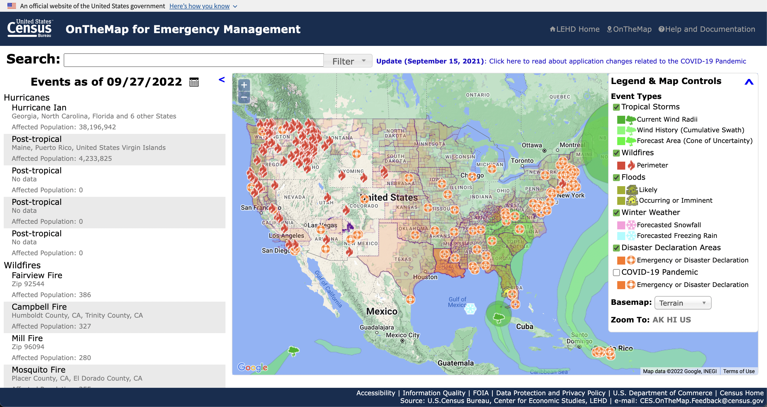This screenshot has height=407, width=767.
Task: Click the tropical storm icon in the Pacific
Action: [x=294, y=351]
